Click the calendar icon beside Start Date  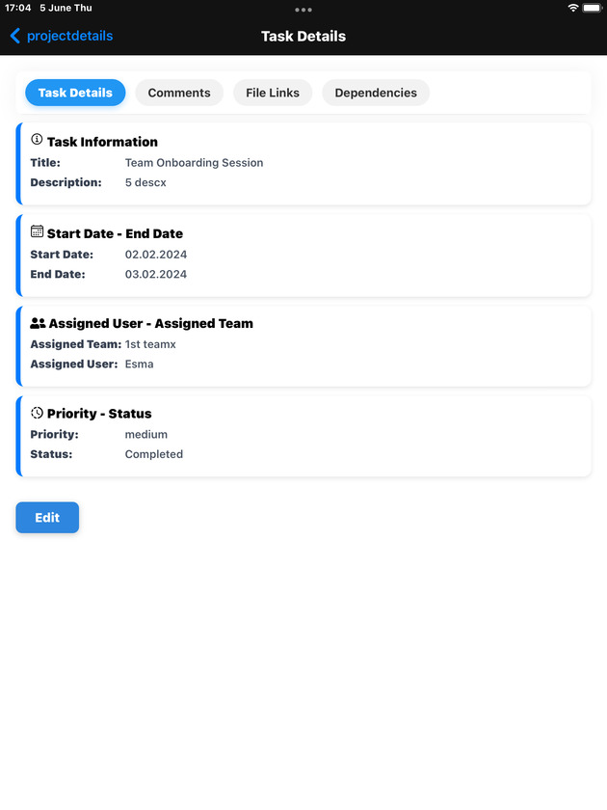coord(37,232)
